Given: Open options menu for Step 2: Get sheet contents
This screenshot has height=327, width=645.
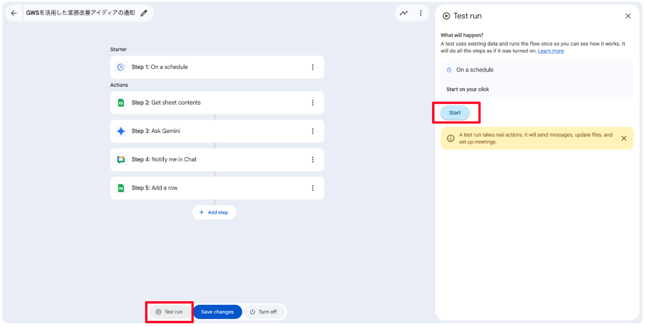Looking at the screenshot, I should click(313, 103).
